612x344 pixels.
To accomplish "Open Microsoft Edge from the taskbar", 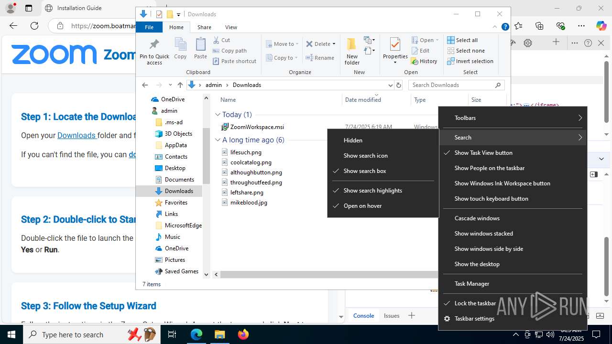I will 197,335.
